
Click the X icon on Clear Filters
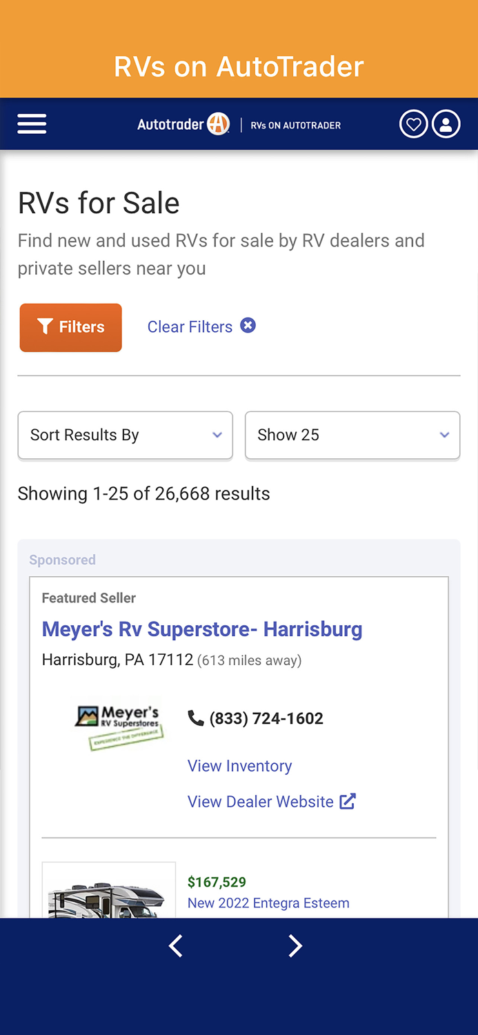[248, 325]
